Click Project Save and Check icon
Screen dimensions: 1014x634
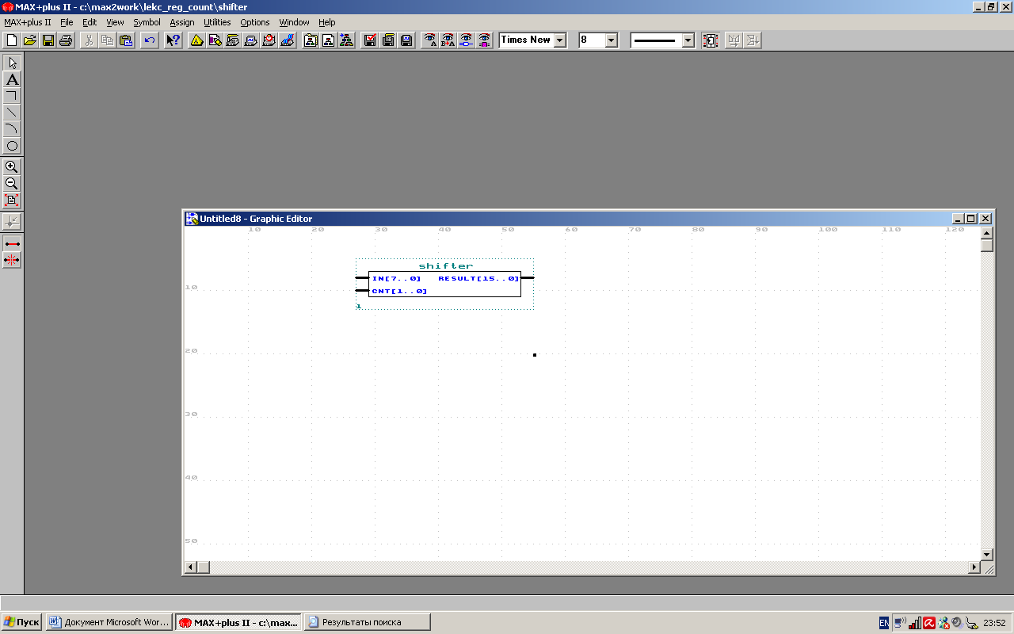click(369, 40)
